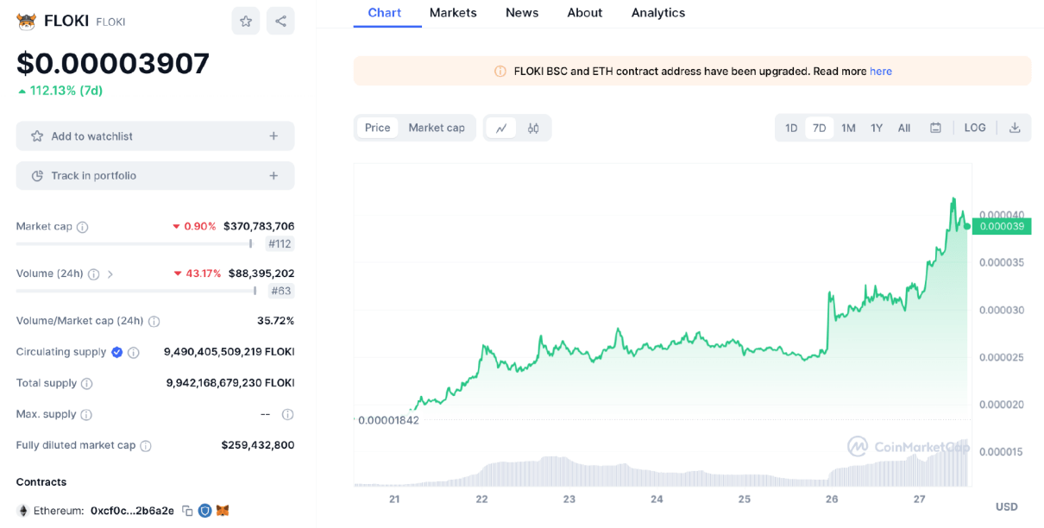Toggle chart to Price view
The image size is (1044, 528).
[377, 128]
